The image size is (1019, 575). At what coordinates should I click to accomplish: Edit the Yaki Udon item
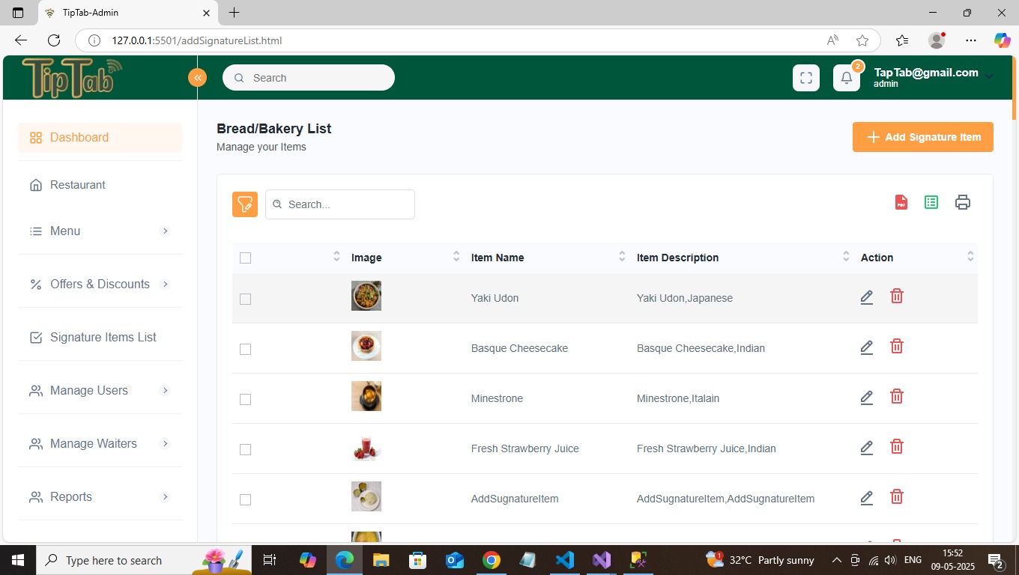[867, 298]
